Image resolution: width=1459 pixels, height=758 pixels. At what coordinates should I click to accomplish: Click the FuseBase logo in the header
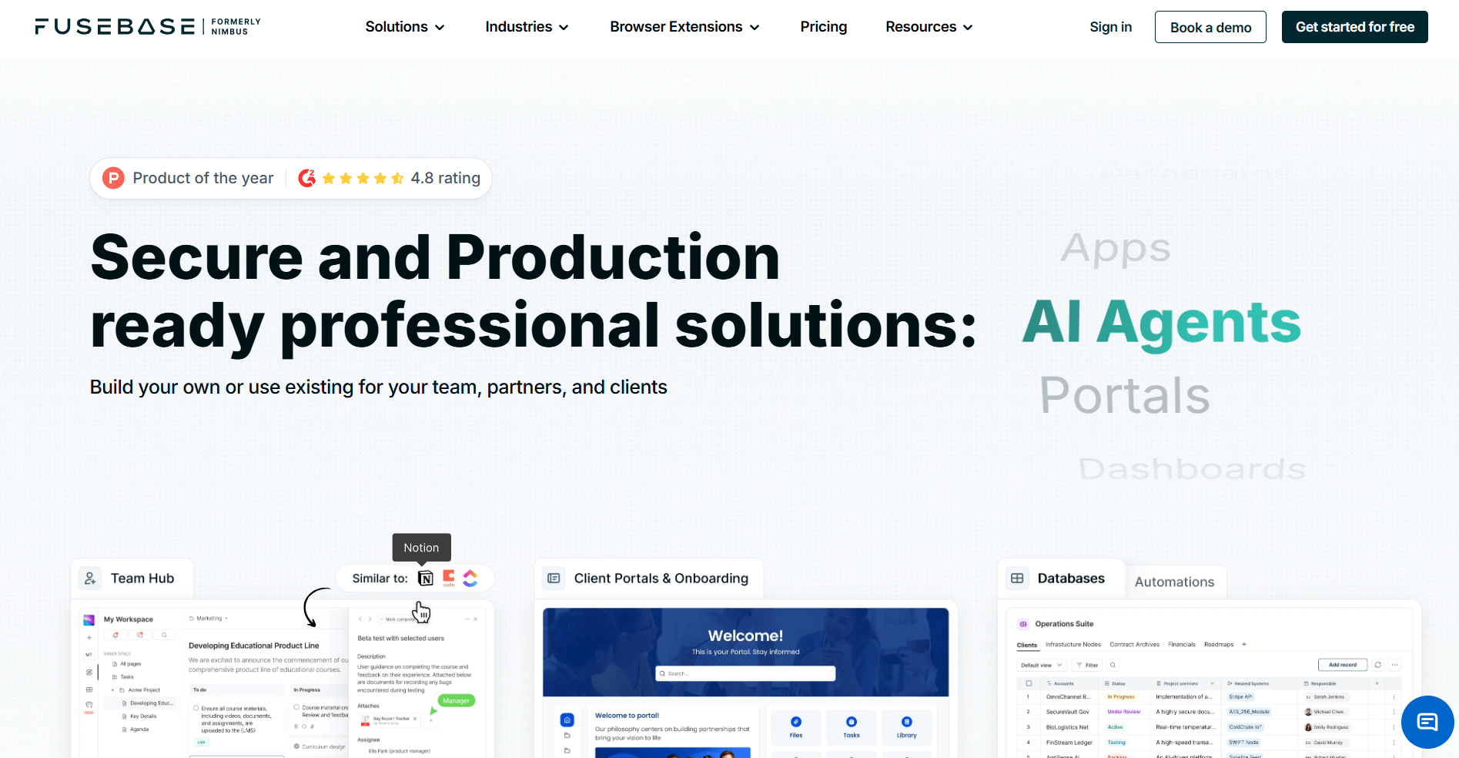pos(148,27)
